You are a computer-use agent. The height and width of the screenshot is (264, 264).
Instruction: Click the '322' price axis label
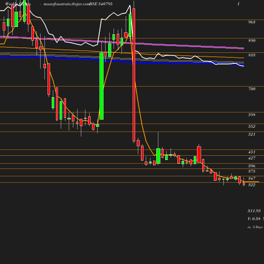[252, 185]
